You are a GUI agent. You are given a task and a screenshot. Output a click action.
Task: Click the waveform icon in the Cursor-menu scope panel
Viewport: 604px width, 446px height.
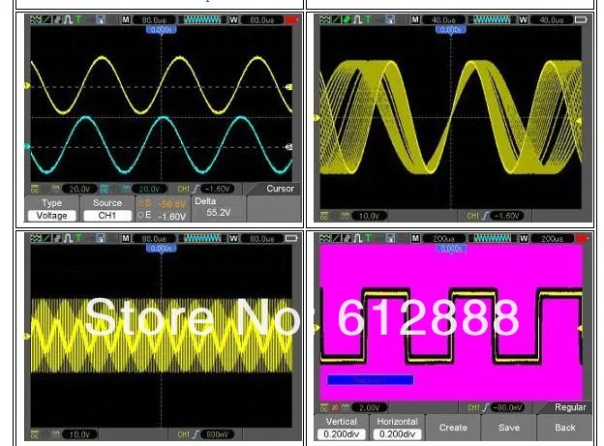coord(35,19)
